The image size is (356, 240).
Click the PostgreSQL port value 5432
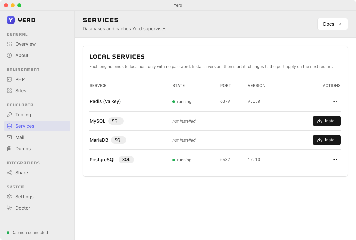click(x=225, y=160)
